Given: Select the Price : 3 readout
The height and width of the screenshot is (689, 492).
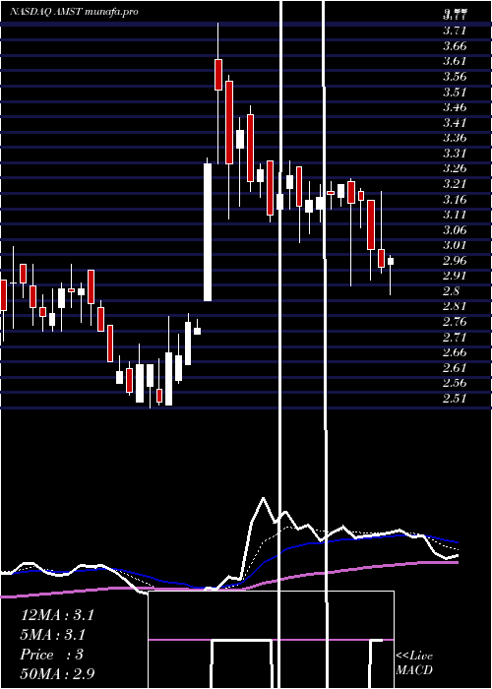Looking at the screenshot, I should point(52,655).
